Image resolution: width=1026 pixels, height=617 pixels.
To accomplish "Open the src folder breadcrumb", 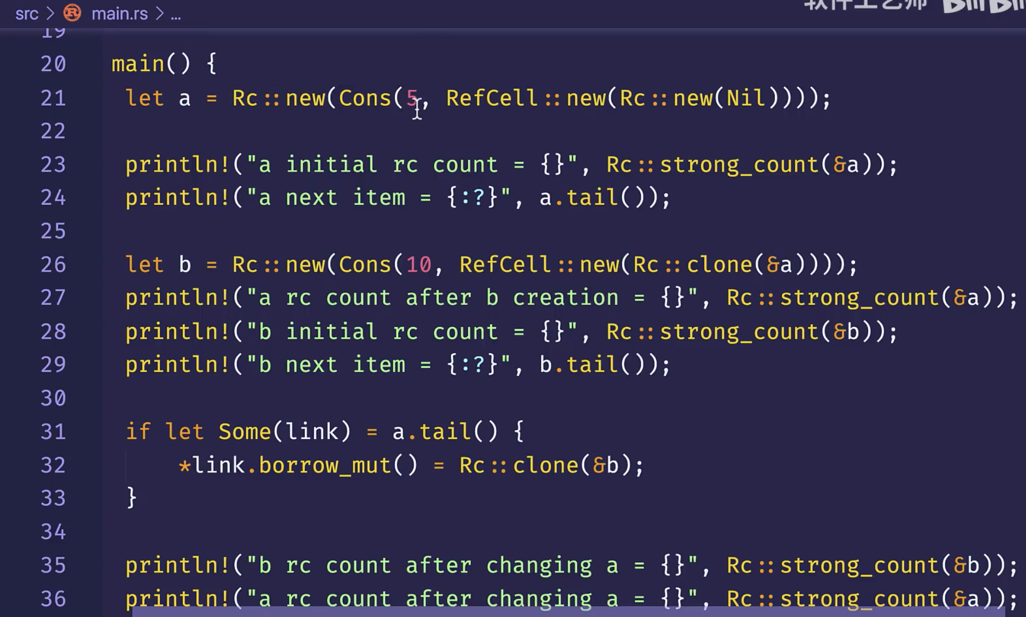I will click(x=27, y=14).
